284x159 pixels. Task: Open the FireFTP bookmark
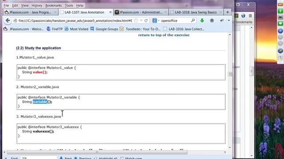(55, 29)
